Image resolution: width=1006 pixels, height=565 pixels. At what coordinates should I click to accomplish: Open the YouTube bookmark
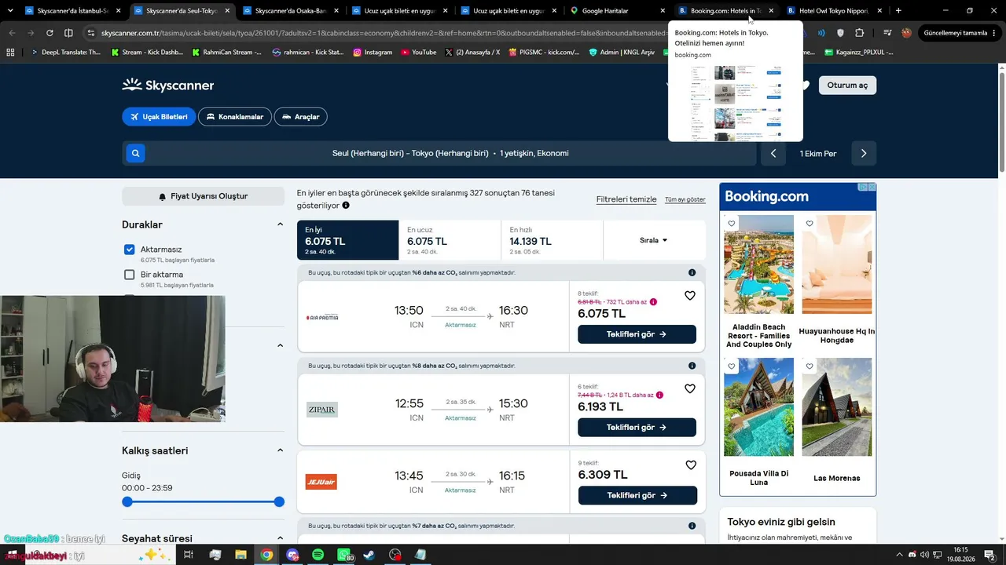418,52
